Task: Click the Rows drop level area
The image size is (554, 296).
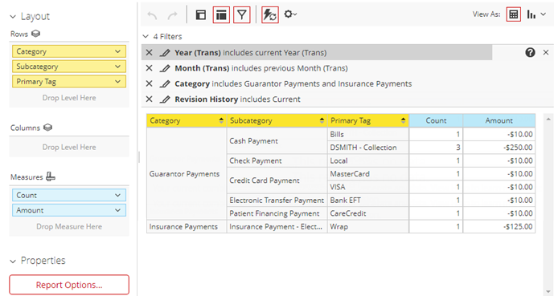Action: coord(69,98)
